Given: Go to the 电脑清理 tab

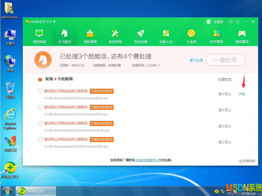Looking at the screenshot, I should (90, 36).
